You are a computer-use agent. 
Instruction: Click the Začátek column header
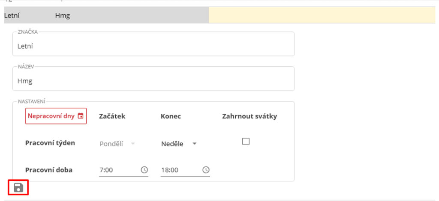click(x=112, y=116)
